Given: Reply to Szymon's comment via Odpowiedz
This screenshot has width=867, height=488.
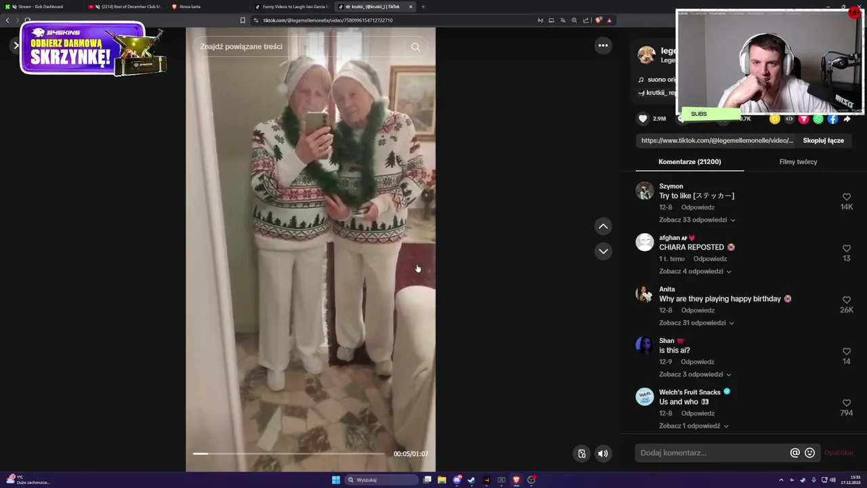Looking at the screenshot, I should (x=698, y=207).
